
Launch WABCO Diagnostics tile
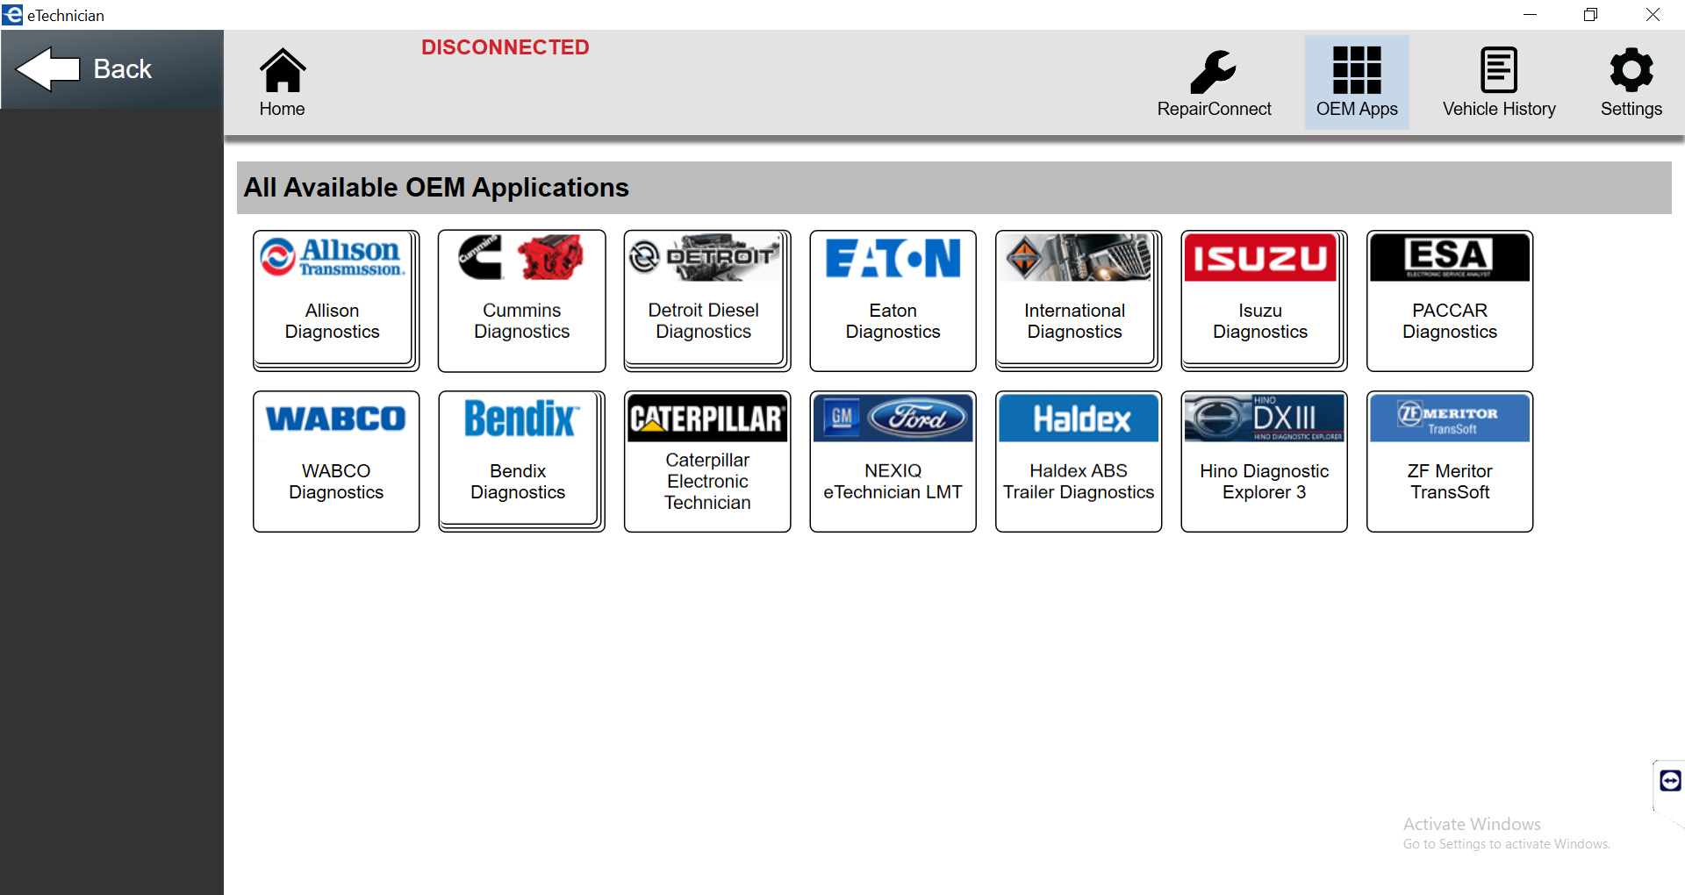coord(336,462)
